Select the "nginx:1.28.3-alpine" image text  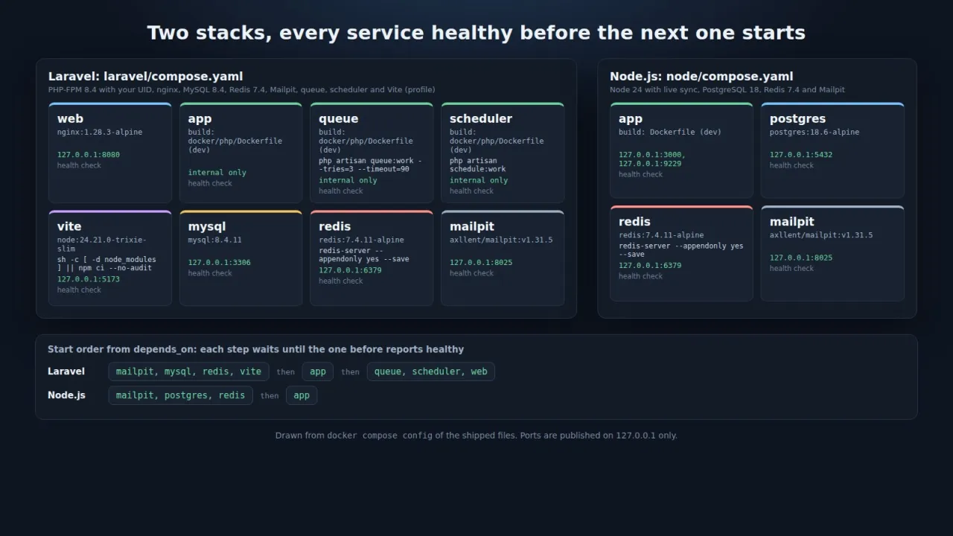coord(100,133)
